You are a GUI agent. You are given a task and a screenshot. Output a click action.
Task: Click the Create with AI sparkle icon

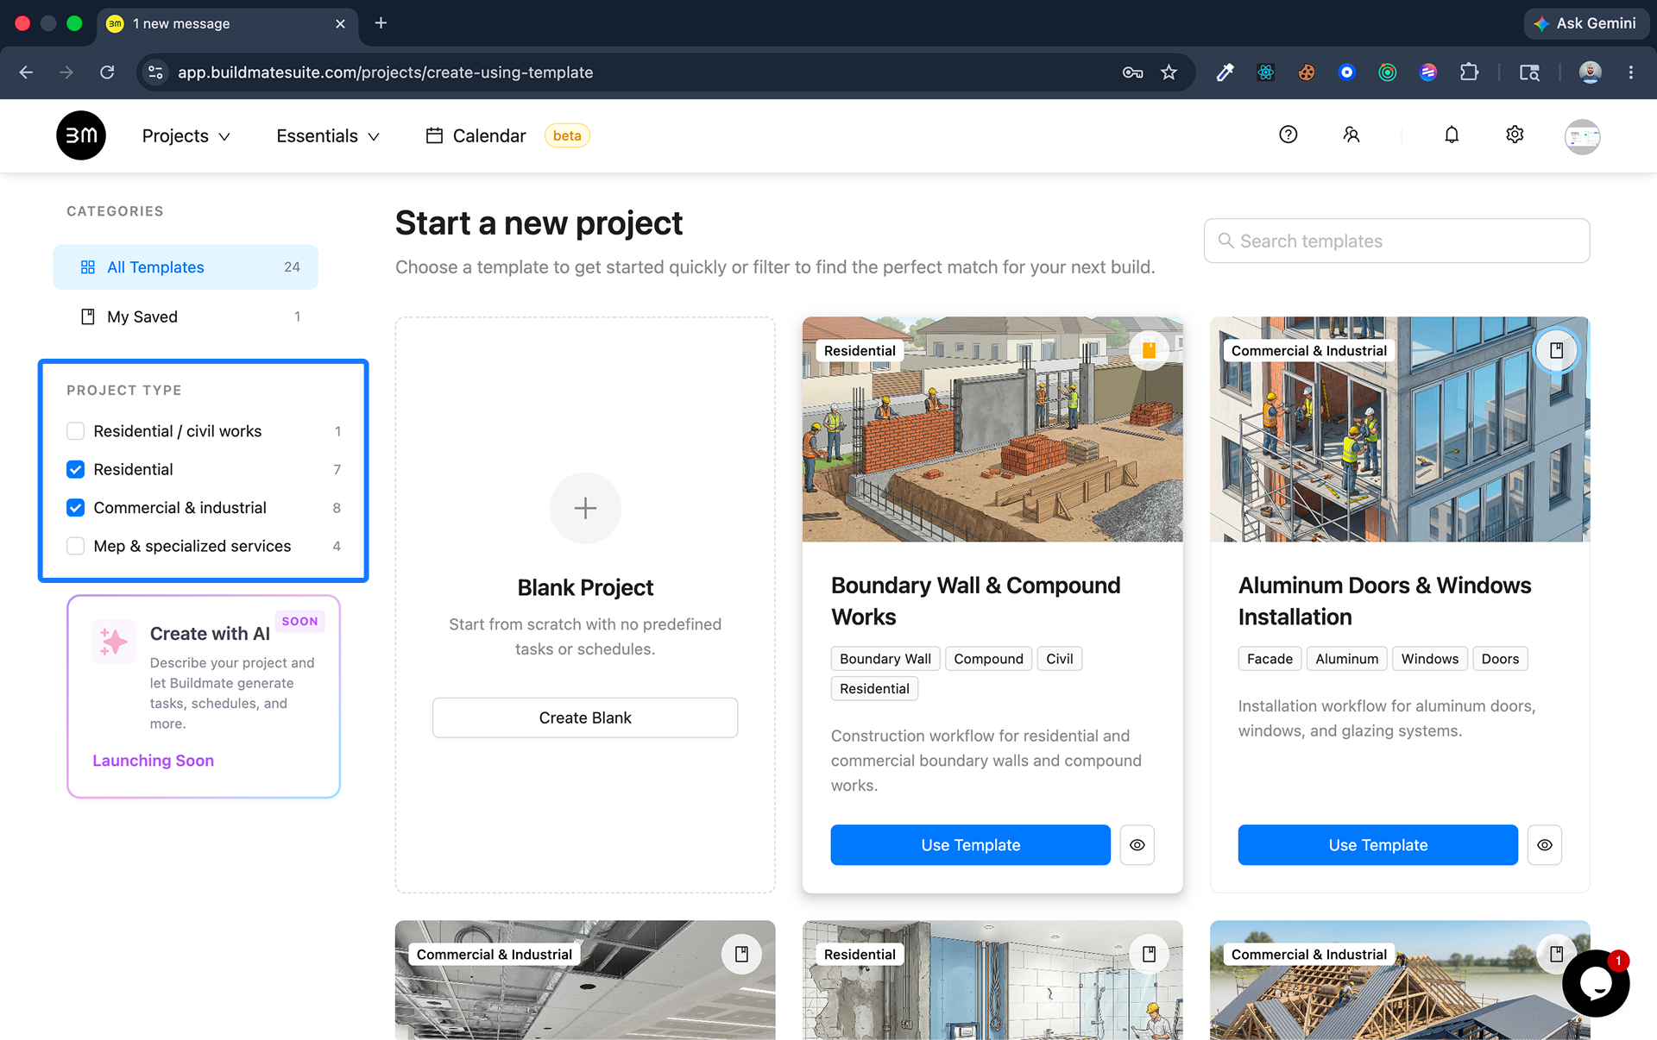[114, 642]
